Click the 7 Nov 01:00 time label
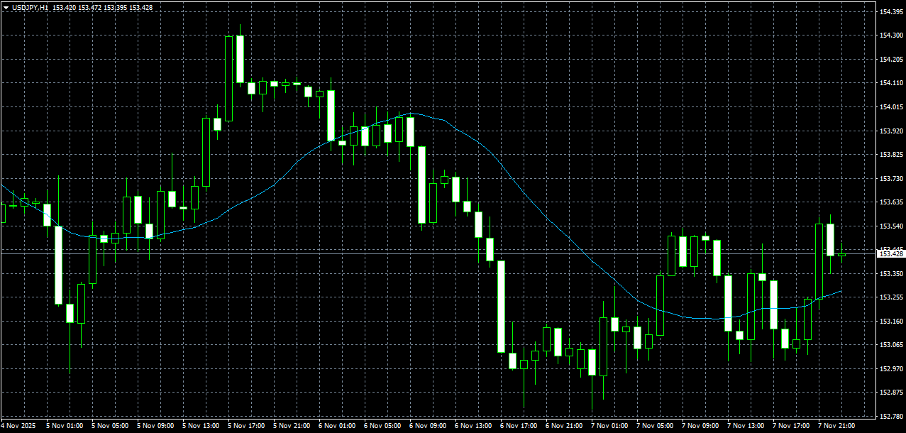Image resolution: width=906 pixels, height=433 pixels. coord(610,426)
